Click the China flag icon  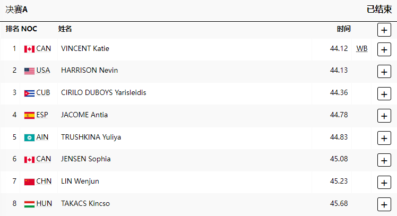[29, 182]
